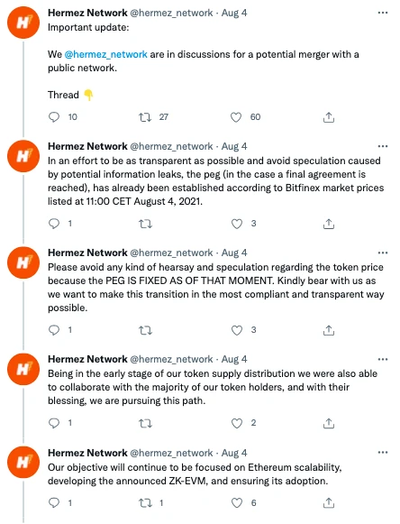Like the token holders blessing tweet
The width and height of the screenshot is (400, 524).
(x=237, y=423)
